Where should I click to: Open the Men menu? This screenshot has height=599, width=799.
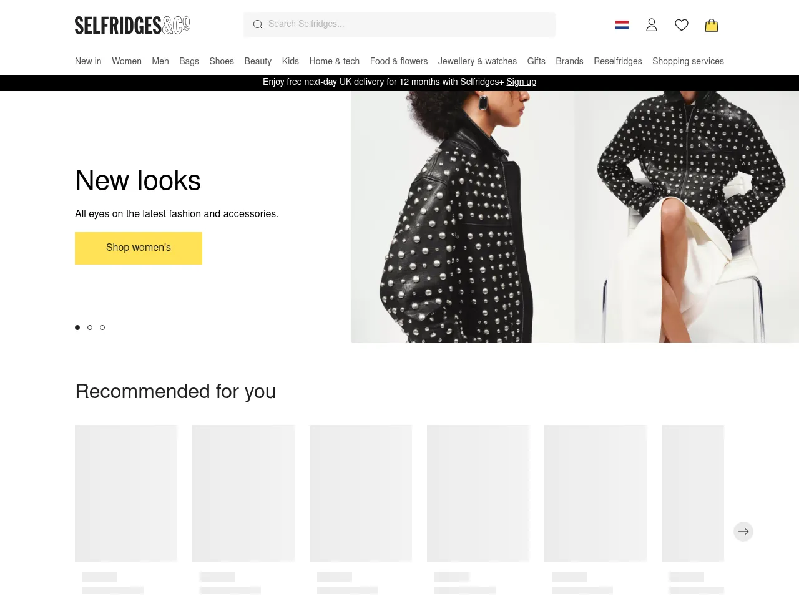coord(160,61)
